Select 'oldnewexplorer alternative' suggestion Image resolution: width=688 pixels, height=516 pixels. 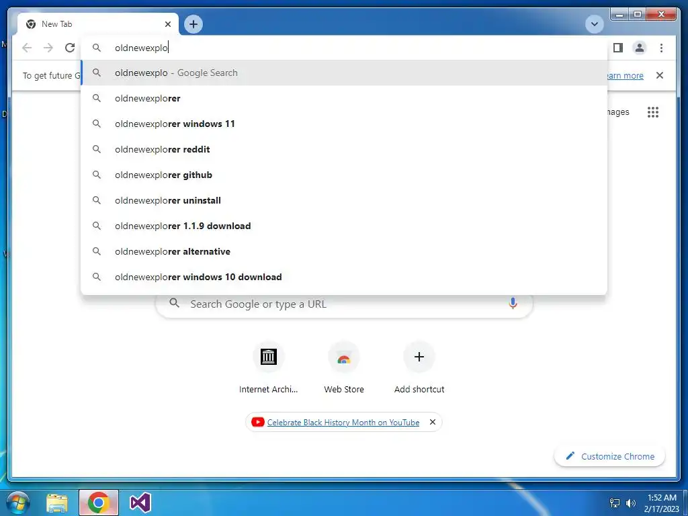pos(344,251)
